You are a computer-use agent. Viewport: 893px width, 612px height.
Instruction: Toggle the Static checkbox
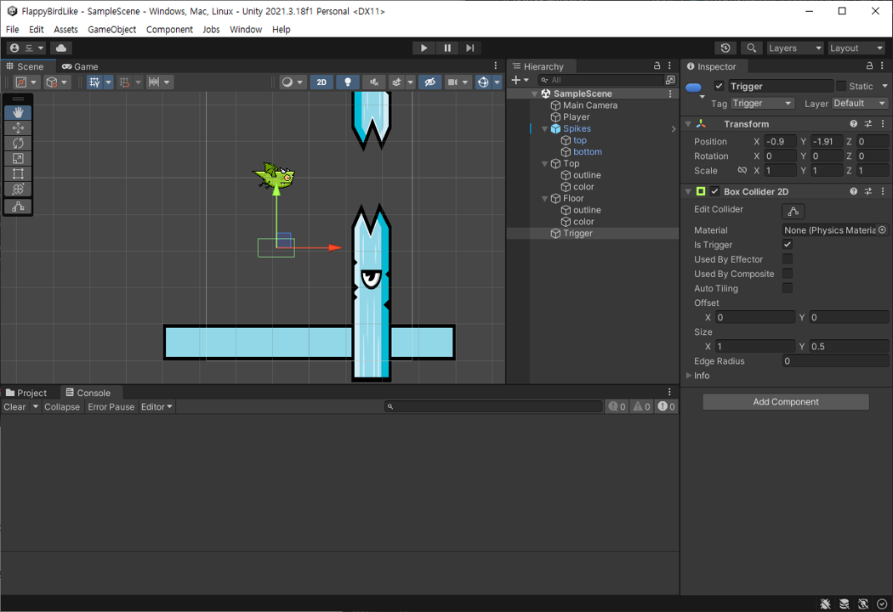pyautogui.click(x=840, y=86)
